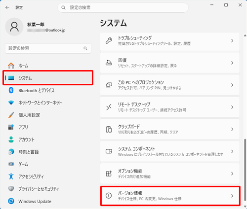Click the アクセシビリティ figure icon
247x209 pixels.
click(x=11, y=176)
